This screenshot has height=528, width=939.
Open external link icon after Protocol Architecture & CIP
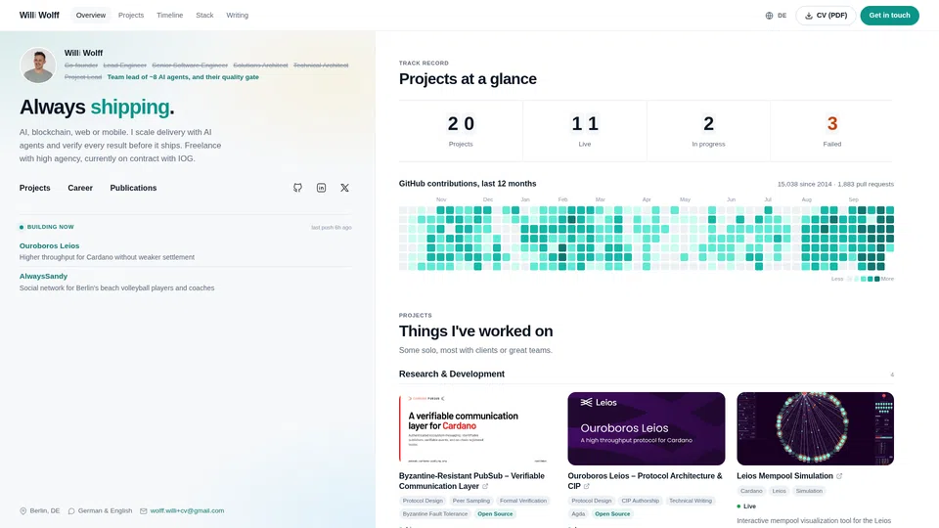(x=586, y=487)
